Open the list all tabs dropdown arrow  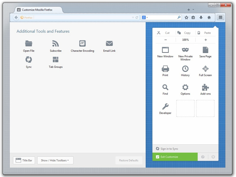(193, 9)
